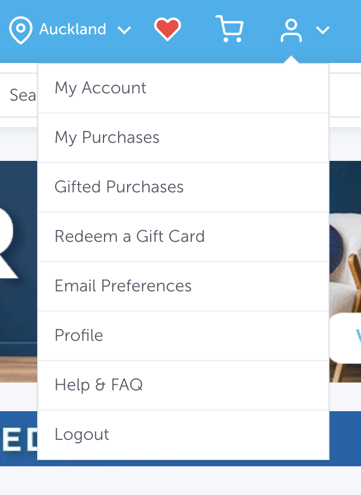Open Gifted Purchases
Image resolution: width=361 pixels, height=495 pixels.
[x=119, y=187]
